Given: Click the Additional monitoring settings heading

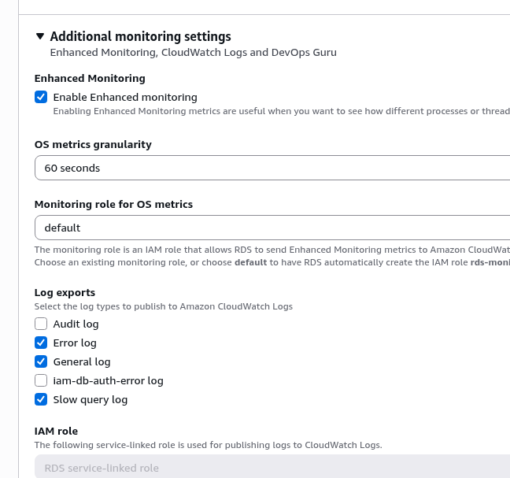Looking at the screenshot, I should (x=140, y=36).
